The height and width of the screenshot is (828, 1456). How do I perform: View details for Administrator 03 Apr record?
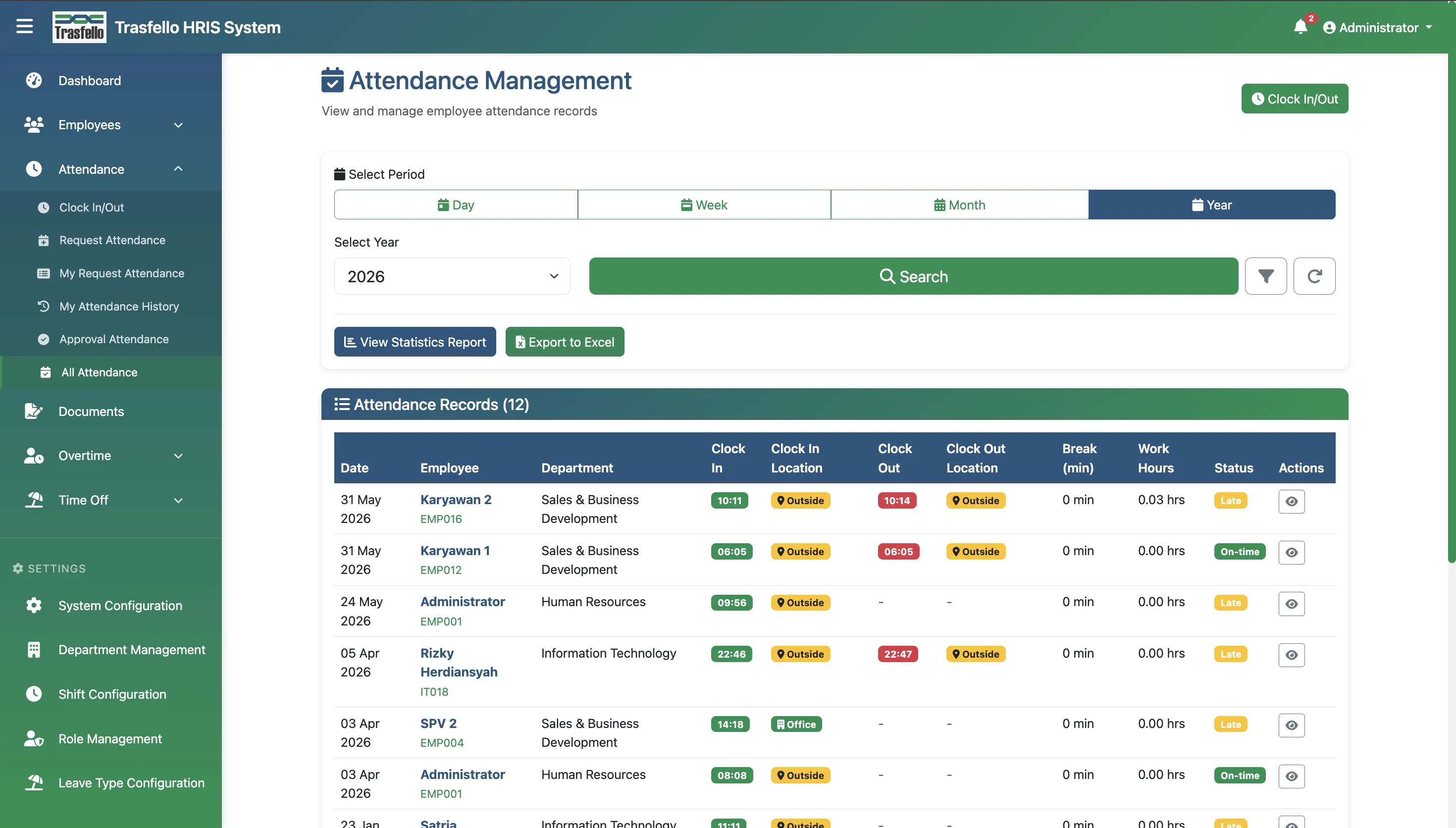(1292, 777)
